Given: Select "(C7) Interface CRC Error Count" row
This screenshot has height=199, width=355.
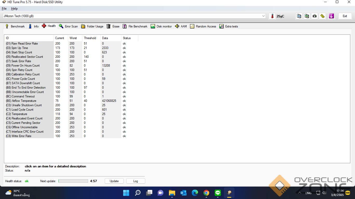Looking at the screenshot, I should (71, 132).
